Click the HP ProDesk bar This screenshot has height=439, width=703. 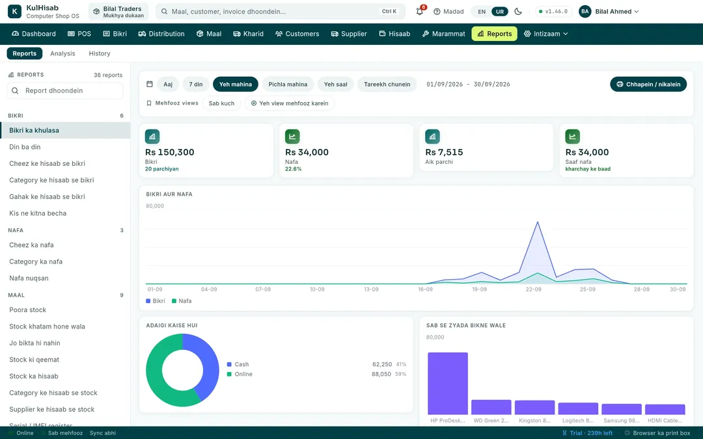click(x=447, y=384)
